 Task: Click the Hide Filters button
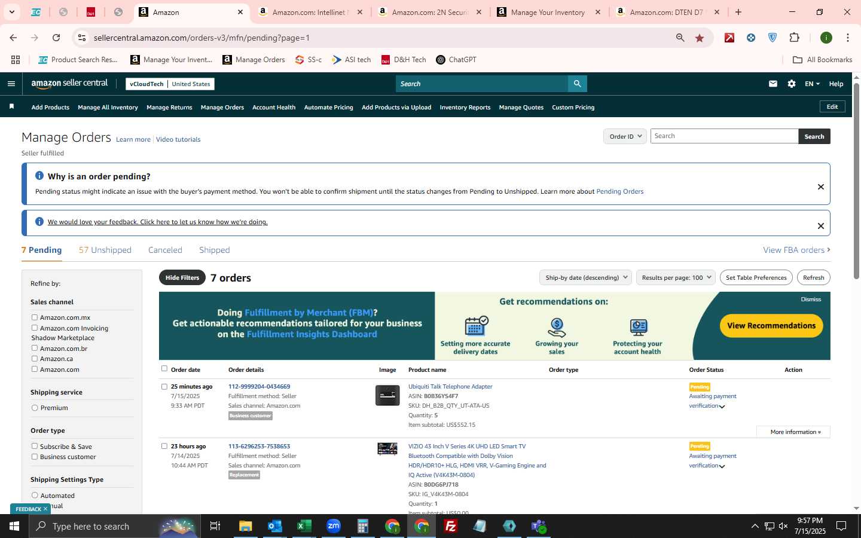182,277
